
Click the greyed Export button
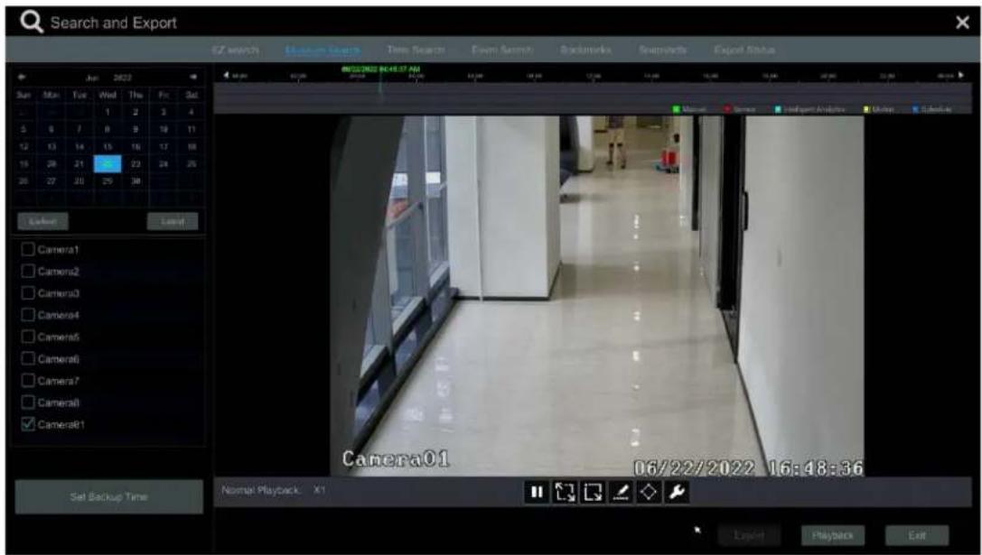tap(749, 536)
